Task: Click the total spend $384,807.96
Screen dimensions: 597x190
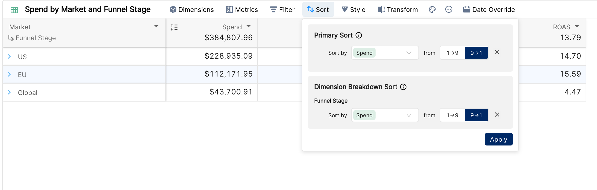Action: [x=228, y=37]
